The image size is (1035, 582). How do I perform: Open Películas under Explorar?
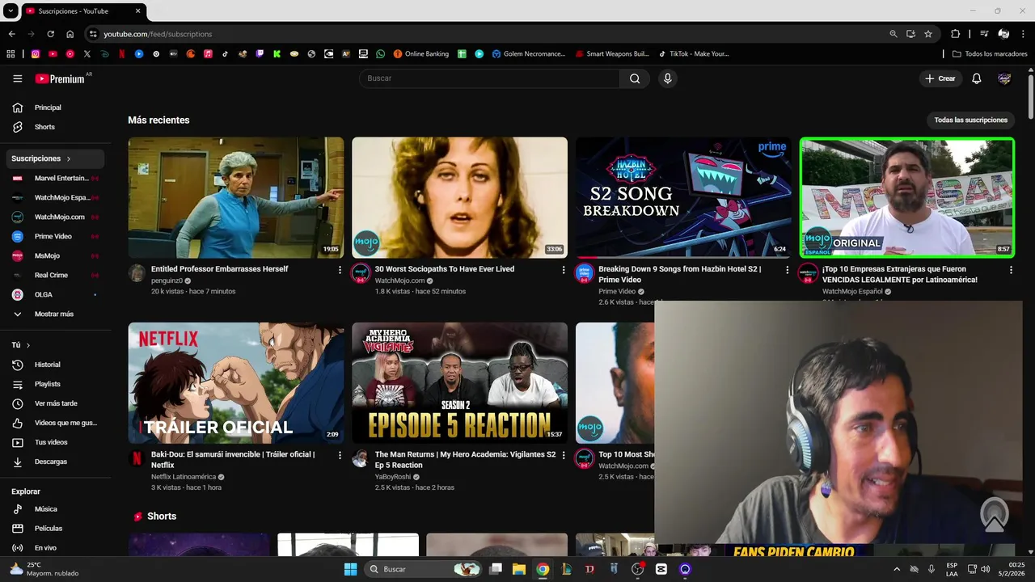click(x=56, y=529)
